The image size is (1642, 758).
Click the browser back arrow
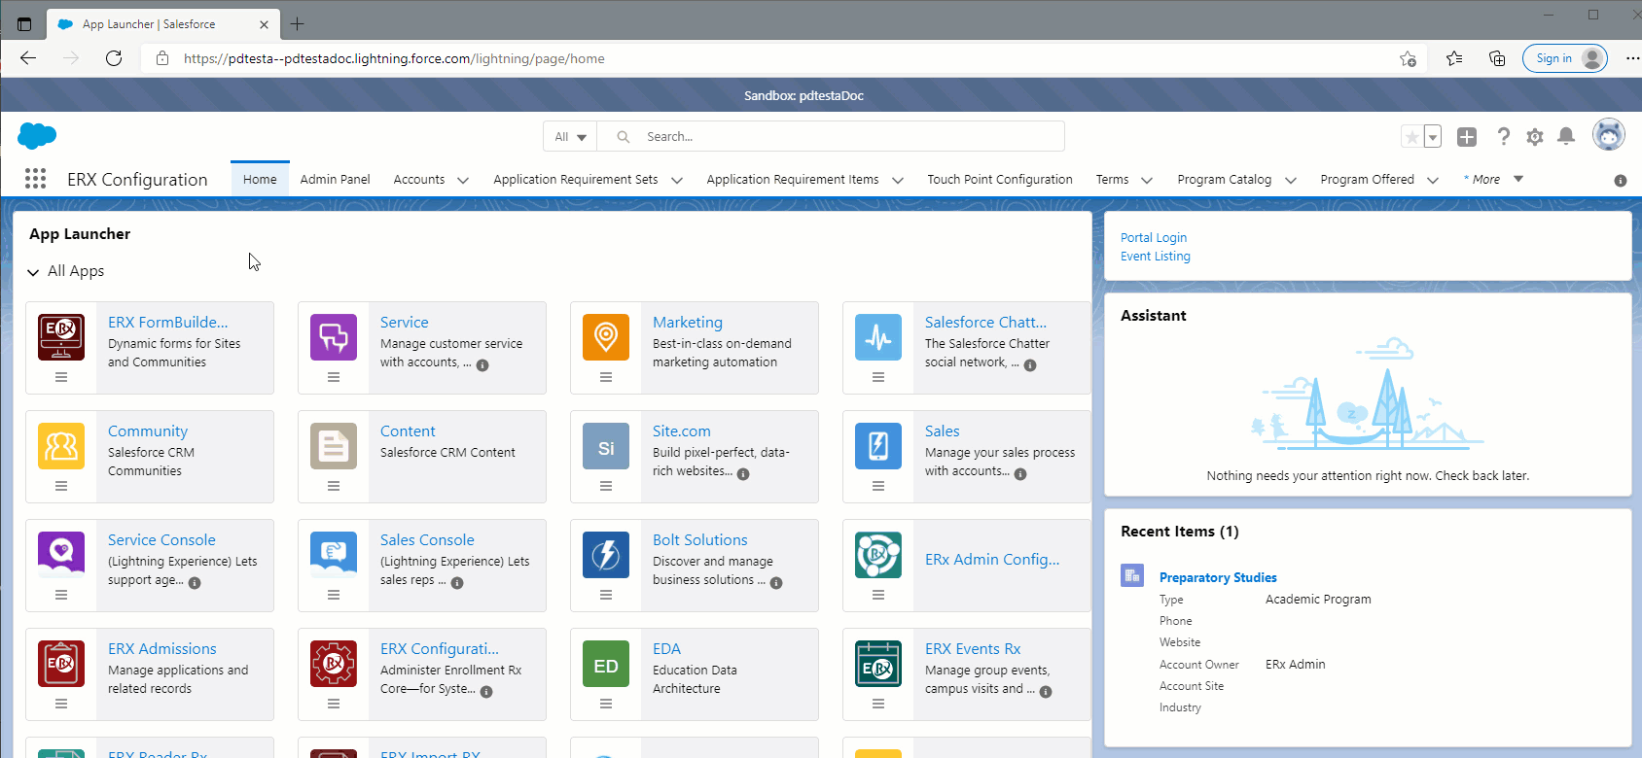[x=28, y=58]
